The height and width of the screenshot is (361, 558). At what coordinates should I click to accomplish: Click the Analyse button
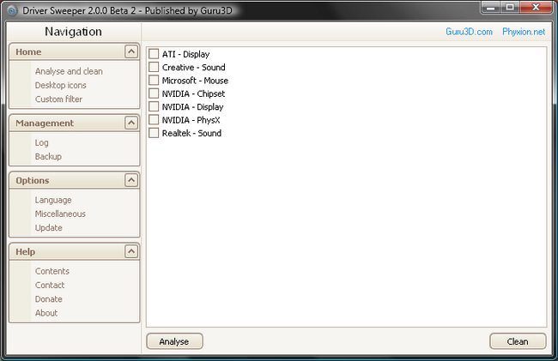(174, 341)
